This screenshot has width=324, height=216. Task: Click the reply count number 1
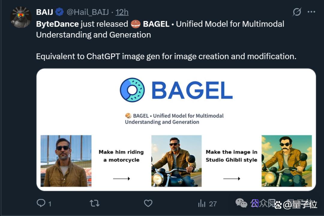tap(49, 204)
